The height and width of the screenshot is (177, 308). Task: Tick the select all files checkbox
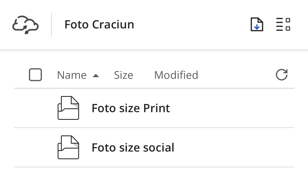tap(35, 75)
